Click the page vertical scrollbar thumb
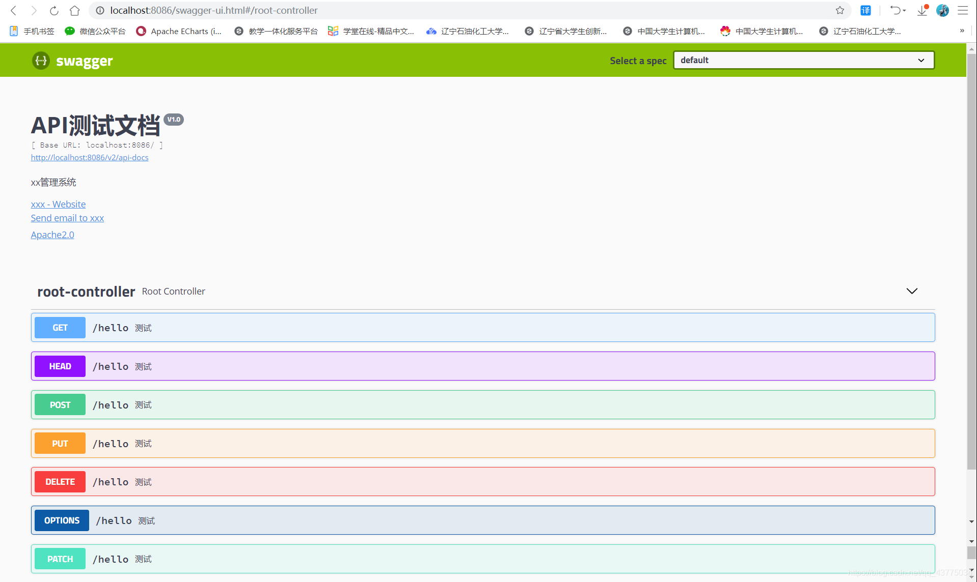 coord(971,262)
